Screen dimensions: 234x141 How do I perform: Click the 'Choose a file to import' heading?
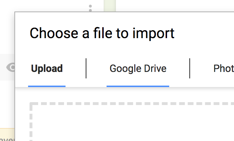[x=102, y=33]
